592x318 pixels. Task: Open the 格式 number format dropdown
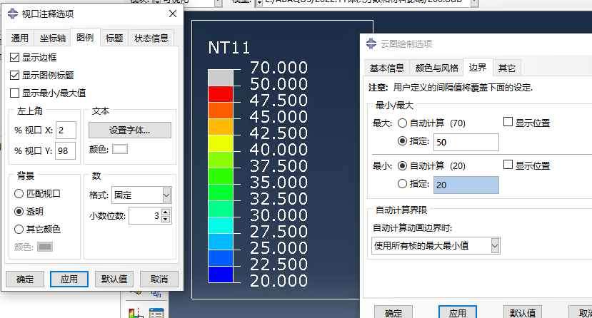pos(166,195)
